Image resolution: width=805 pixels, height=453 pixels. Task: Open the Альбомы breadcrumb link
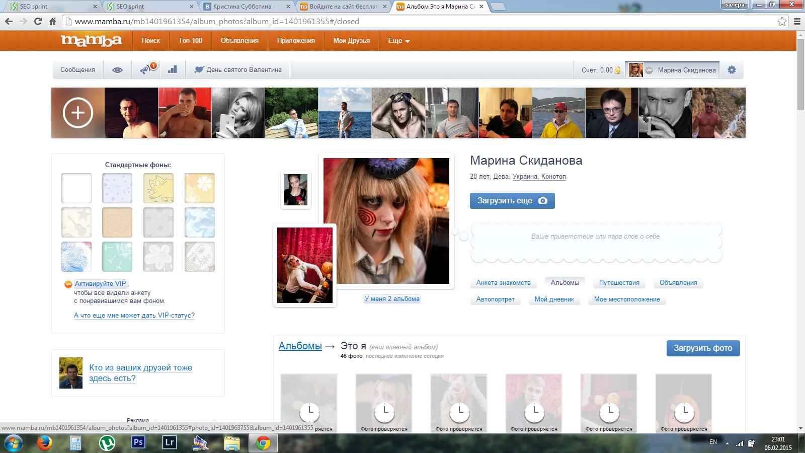click(300, 346)
